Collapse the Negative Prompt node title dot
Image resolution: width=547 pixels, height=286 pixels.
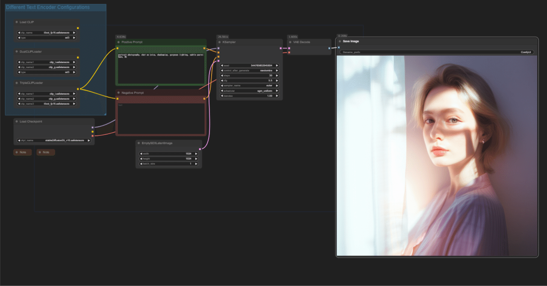coord(119,93)
